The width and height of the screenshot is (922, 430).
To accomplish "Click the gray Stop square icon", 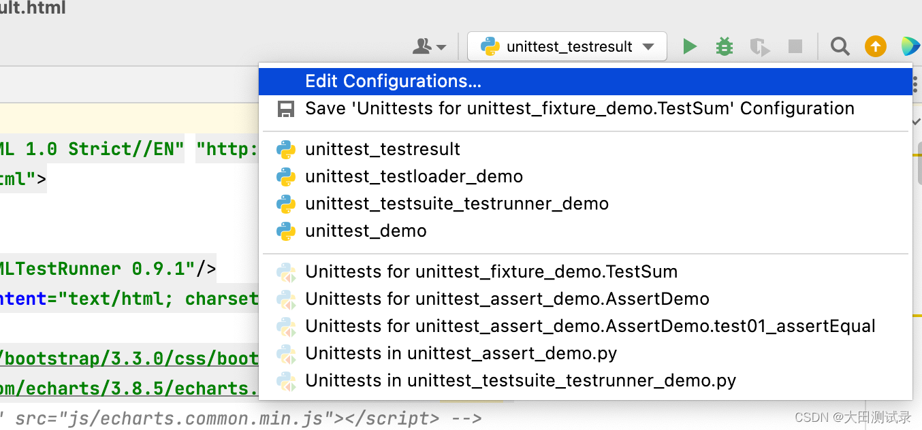I will pos(795,46).
